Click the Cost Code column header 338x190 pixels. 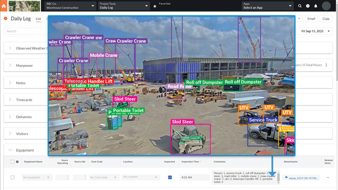click(97, 161)
